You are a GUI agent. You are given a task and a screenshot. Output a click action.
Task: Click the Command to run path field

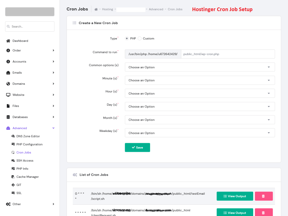228,54
